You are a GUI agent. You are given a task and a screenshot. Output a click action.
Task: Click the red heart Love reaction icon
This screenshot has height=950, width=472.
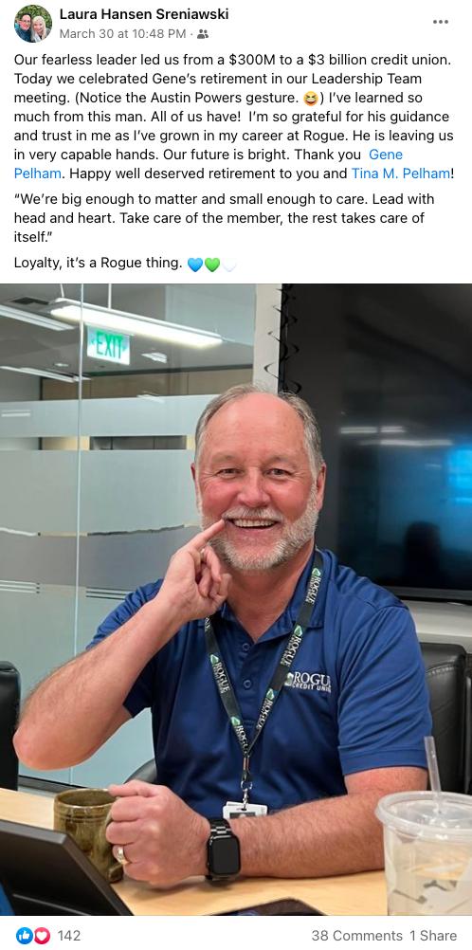click(41, 936)
